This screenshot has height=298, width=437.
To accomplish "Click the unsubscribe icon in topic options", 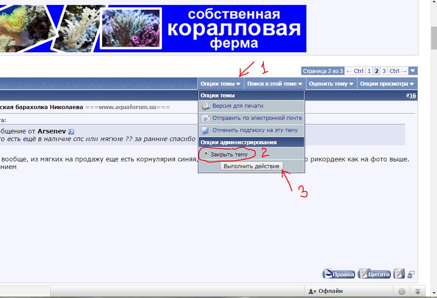I will [x=205, y=130].
